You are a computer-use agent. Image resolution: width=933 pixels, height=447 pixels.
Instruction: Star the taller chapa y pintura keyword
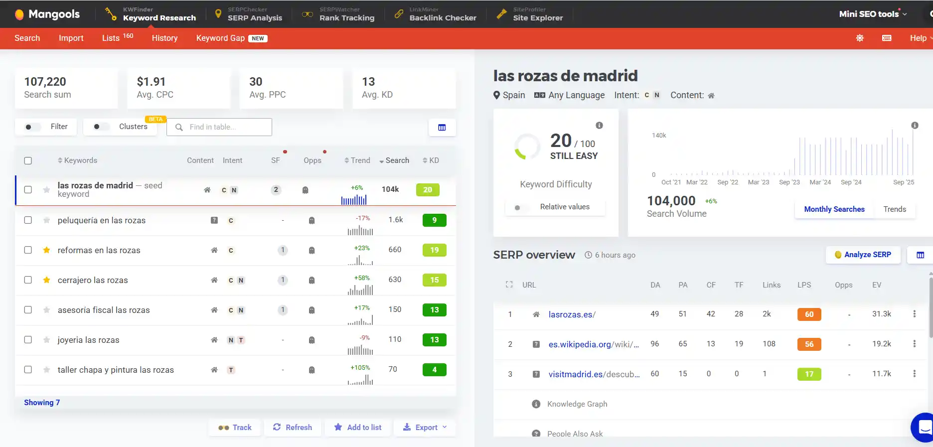(46, 370)
